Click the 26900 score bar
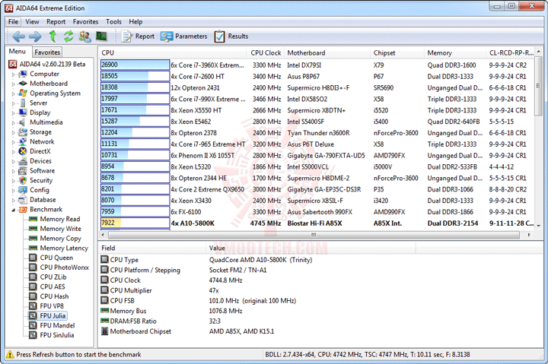548x364 pixels. 135,65
